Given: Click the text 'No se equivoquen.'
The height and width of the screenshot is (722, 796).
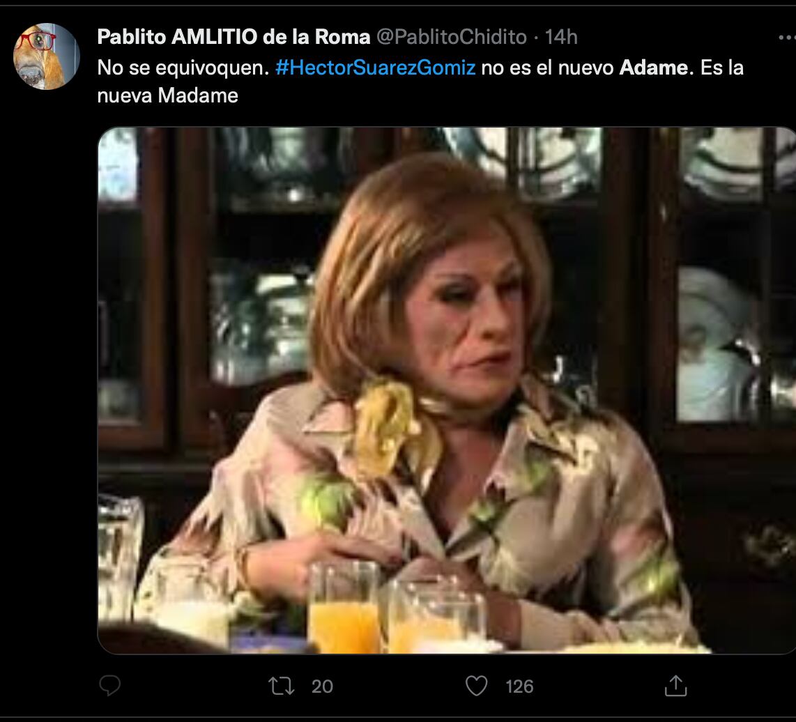Looking at the screenshot, I should point(183,68).
